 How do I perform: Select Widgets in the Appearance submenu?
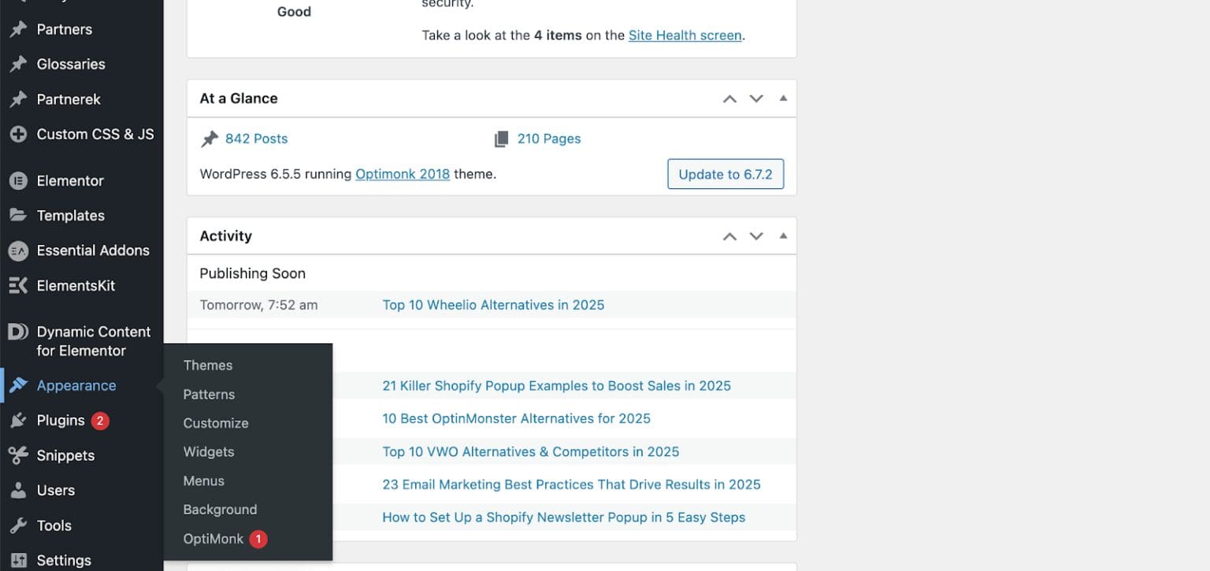(209, 452)
